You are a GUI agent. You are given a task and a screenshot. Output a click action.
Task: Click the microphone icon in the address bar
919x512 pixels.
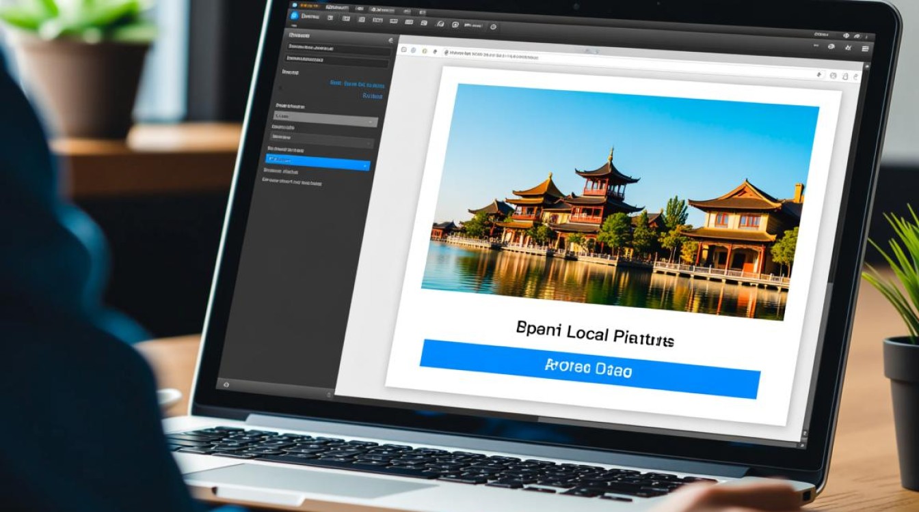pos(819,74)
